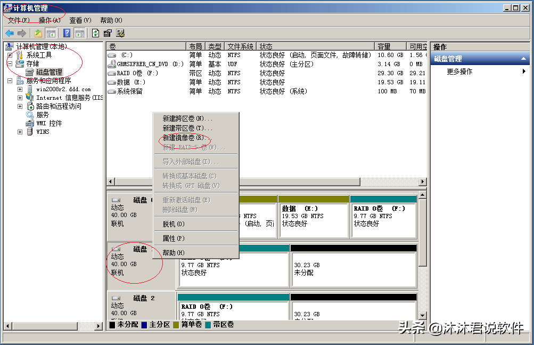Expand the WINS tree node

pyautogui.click(x=20, y=132)
